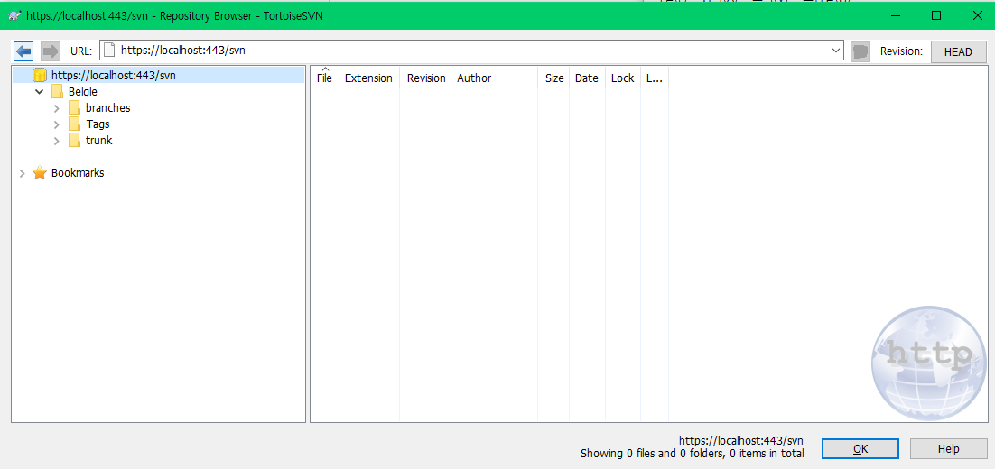This screenshot has height=469, width=995.
Task: Click the OK button
Action: click(x=860, y=449)
